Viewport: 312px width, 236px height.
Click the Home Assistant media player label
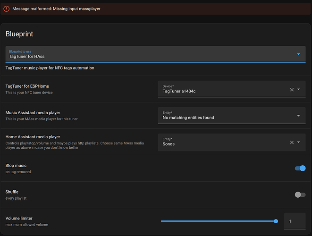pyautogui.click(x=33, y=137)
